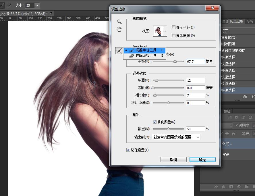Click the 取消 button to cancel

(173, 159)
